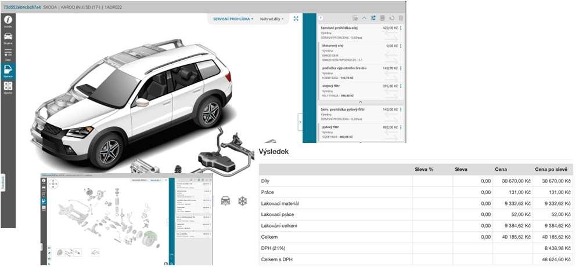Click the small suspension diagram screenshot thumbnail
The width and height of the screenshot is (579, 267).
[x=127, y=219]
